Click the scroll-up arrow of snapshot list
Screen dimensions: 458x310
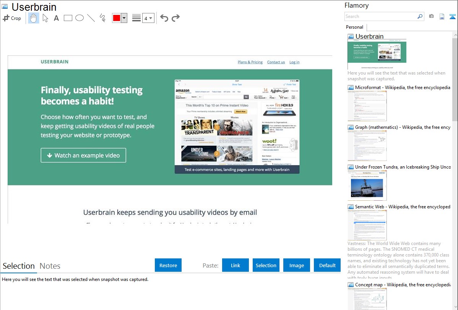[455, 35]
